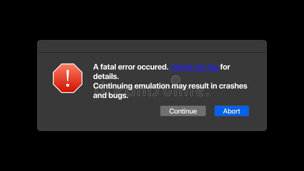Click the red octagon error icon
This screenshot has height=171, width=304.
point(68,78)
